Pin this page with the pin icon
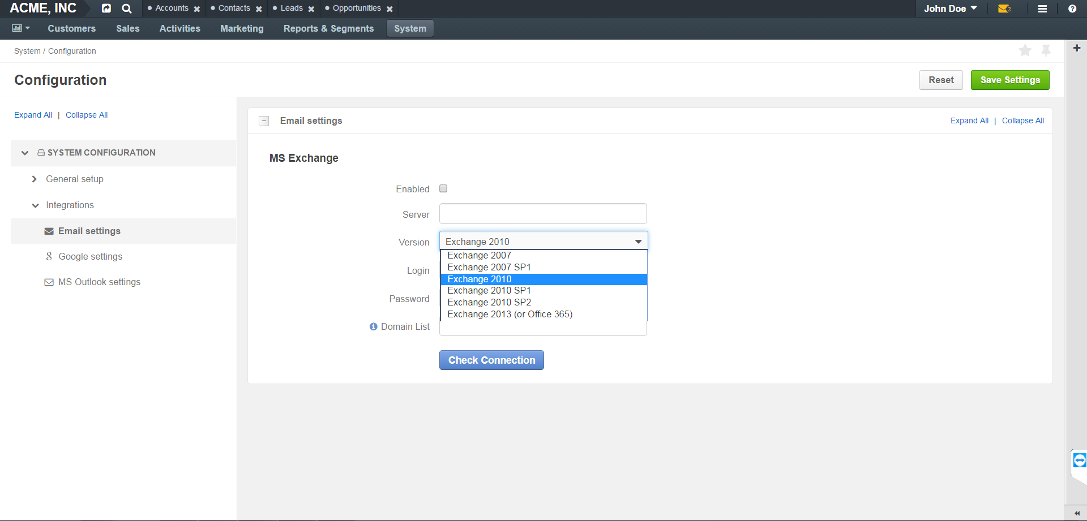 coord(1046,50)
